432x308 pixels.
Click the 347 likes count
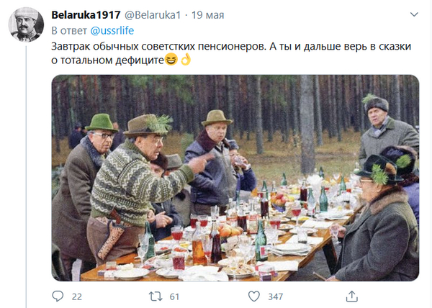click(276, 296)
